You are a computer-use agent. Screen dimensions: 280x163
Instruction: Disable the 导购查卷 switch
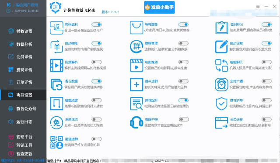pyautogui.click(x=183, y=24)
